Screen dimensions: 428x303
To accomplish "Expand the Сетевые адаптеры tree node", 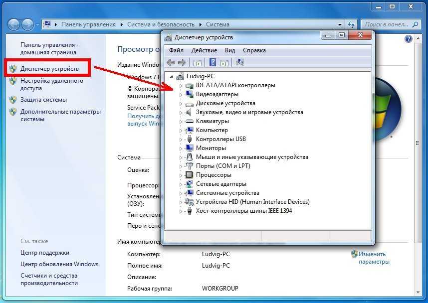I will (181, 184).
